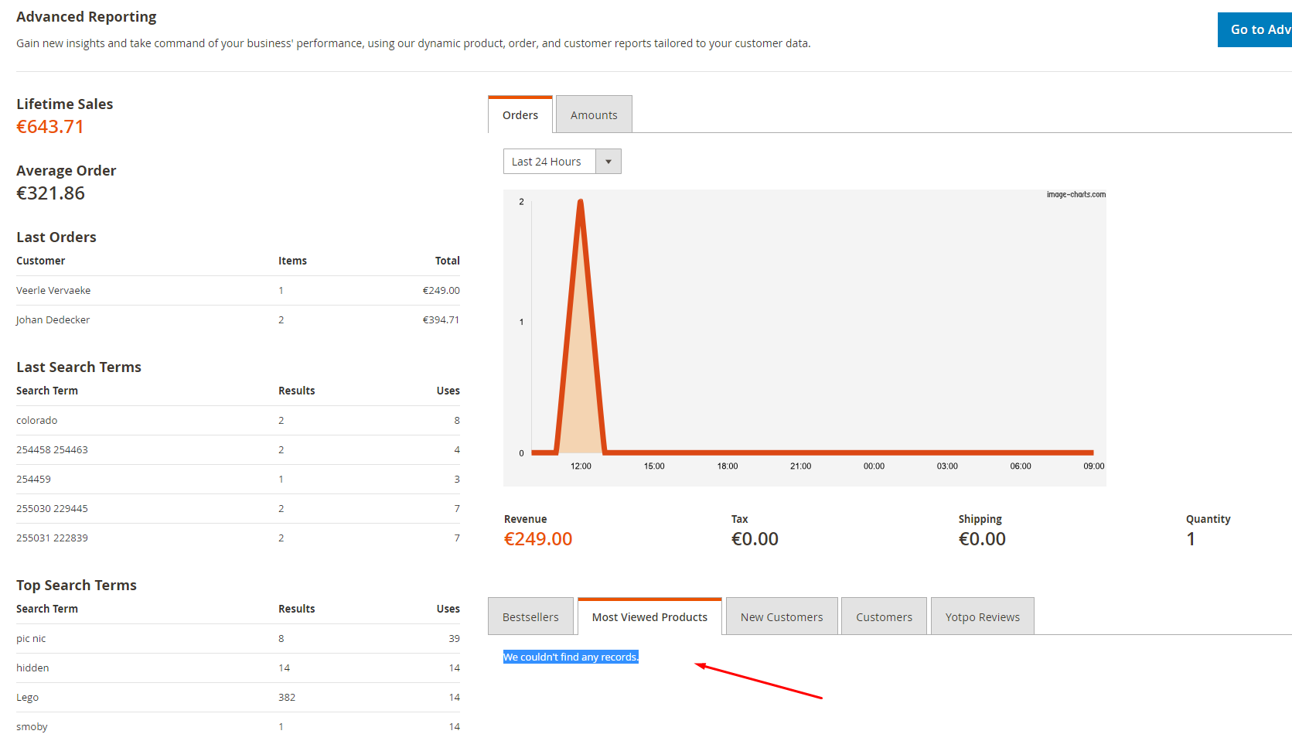Screen dimensions: 1292x741
Task: Click the Go to Advanced Reporting button
Action: (1256, 29)
